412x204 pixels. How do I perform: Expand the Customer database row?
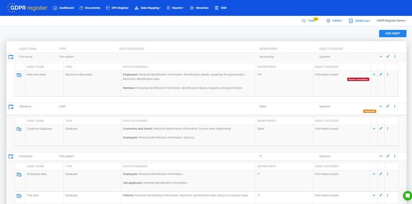[x=374, y=128]
